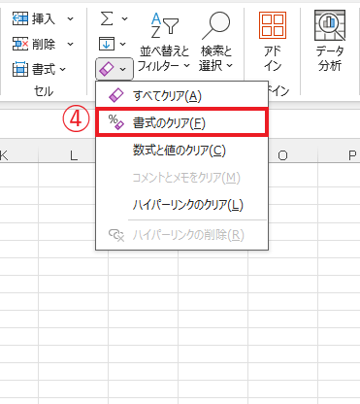Expand the Fill dropdown arrow
This screenshot has width=360, height=404.
123,44
